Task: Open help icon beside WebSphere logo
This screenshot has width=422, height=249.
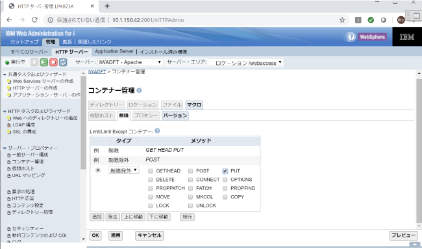Action: [x=351, y=37]
